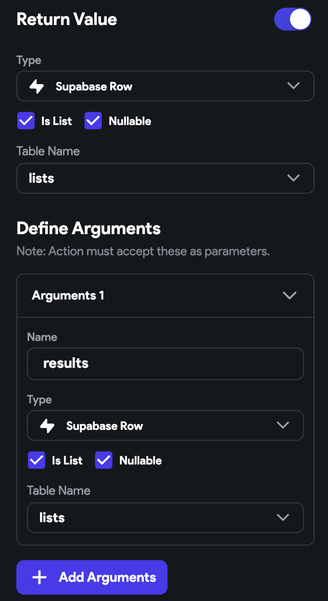Uncheck Nullable under Return Value
Viewport: 328px width, 601px height.
point(93,121)
